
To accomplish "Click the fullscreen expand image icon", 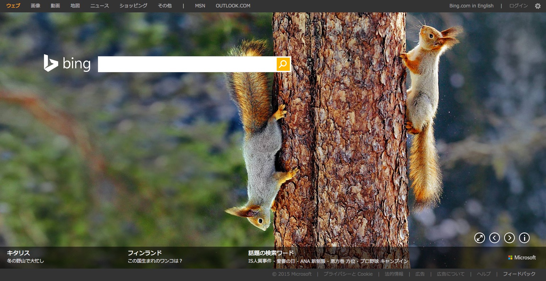I will [479, 238].
